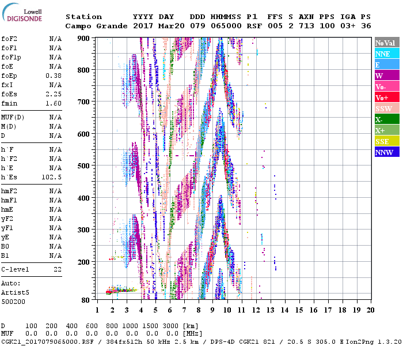Click the 900 km y-axis label
Screen dimensions: 403x346
coord(84,38)
